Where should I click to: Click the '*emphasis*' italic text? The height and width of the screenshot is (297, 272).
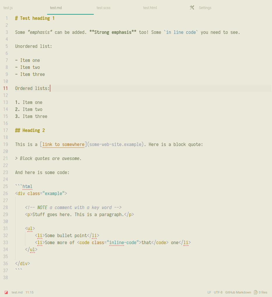(x=40, y=32)
